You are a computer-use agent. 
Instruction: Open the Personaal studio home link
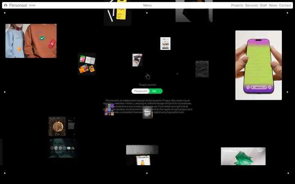point(23,5)
